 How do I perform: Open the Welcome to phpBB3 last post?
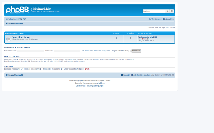pyautogui.click(x=148, y=37)
